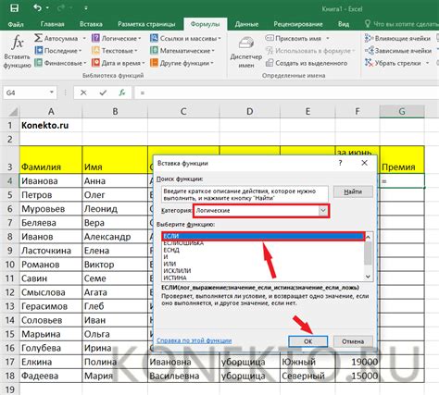Expand the Дата и время dropdown
This screenshot has height=395, width=439.
[144, 63]
